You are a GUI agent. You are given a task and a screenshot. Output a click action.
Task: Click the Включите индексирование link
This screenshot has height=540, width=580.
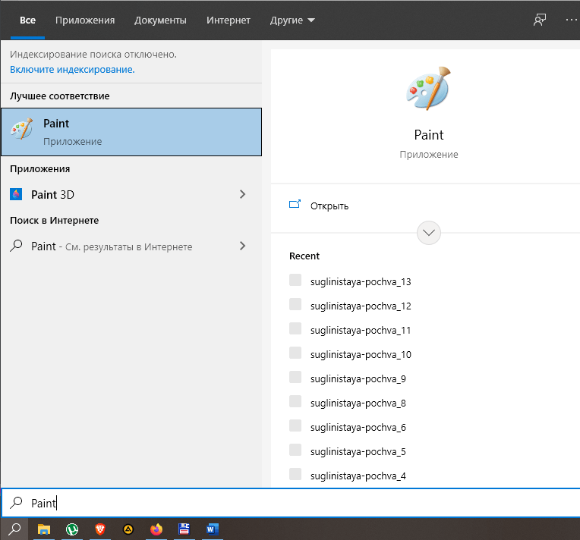tap(72, 70)
